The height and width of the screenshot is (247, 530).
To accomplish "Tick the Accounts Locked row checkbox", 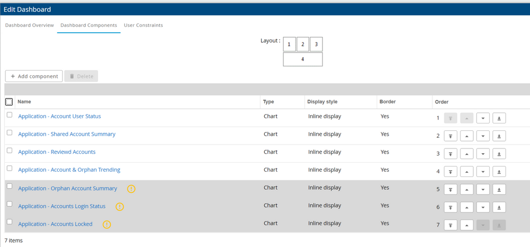I will tap(10, 222).
